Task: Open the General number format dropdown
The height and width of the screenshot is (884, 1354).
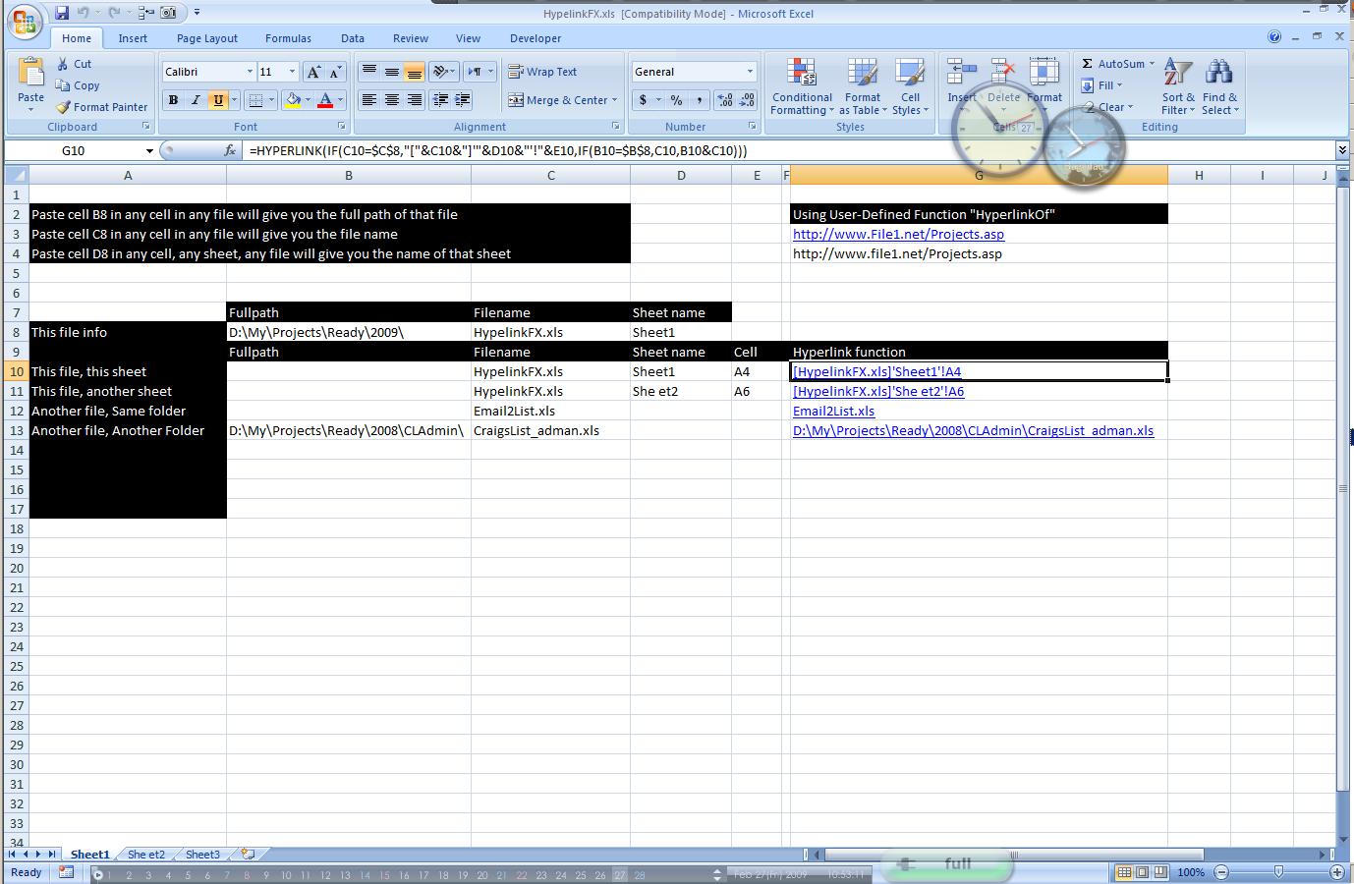Action: coord(750,72)
